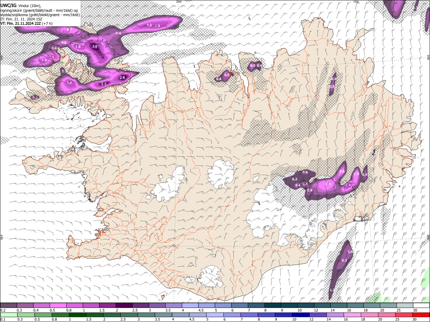Screen dimensions: 430x322
Task: Click the 1.2 value in the northern snow band
Action: coord(149,25)
